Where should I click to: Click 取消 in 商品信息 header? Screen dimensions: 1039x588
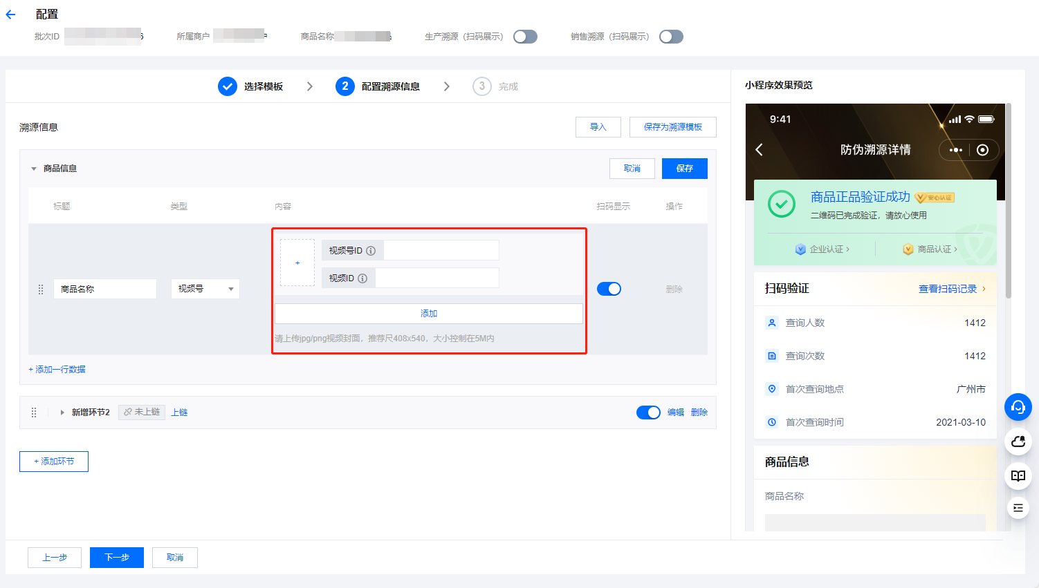point(632,169)
